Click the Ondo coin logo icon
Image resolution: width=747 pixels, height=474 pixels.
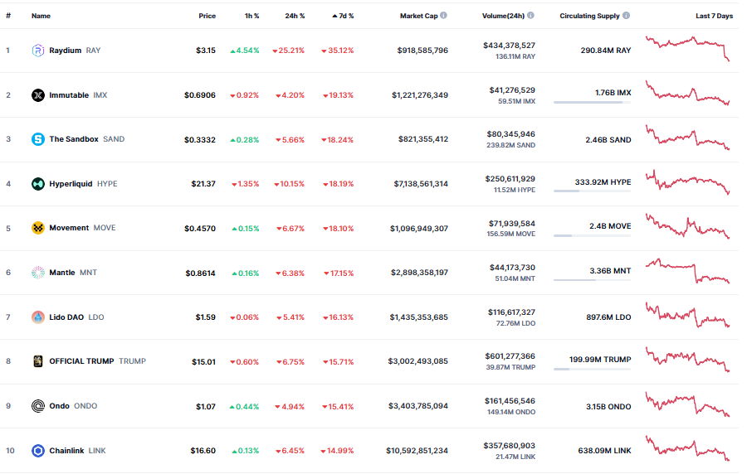click(x=38, y=406)
